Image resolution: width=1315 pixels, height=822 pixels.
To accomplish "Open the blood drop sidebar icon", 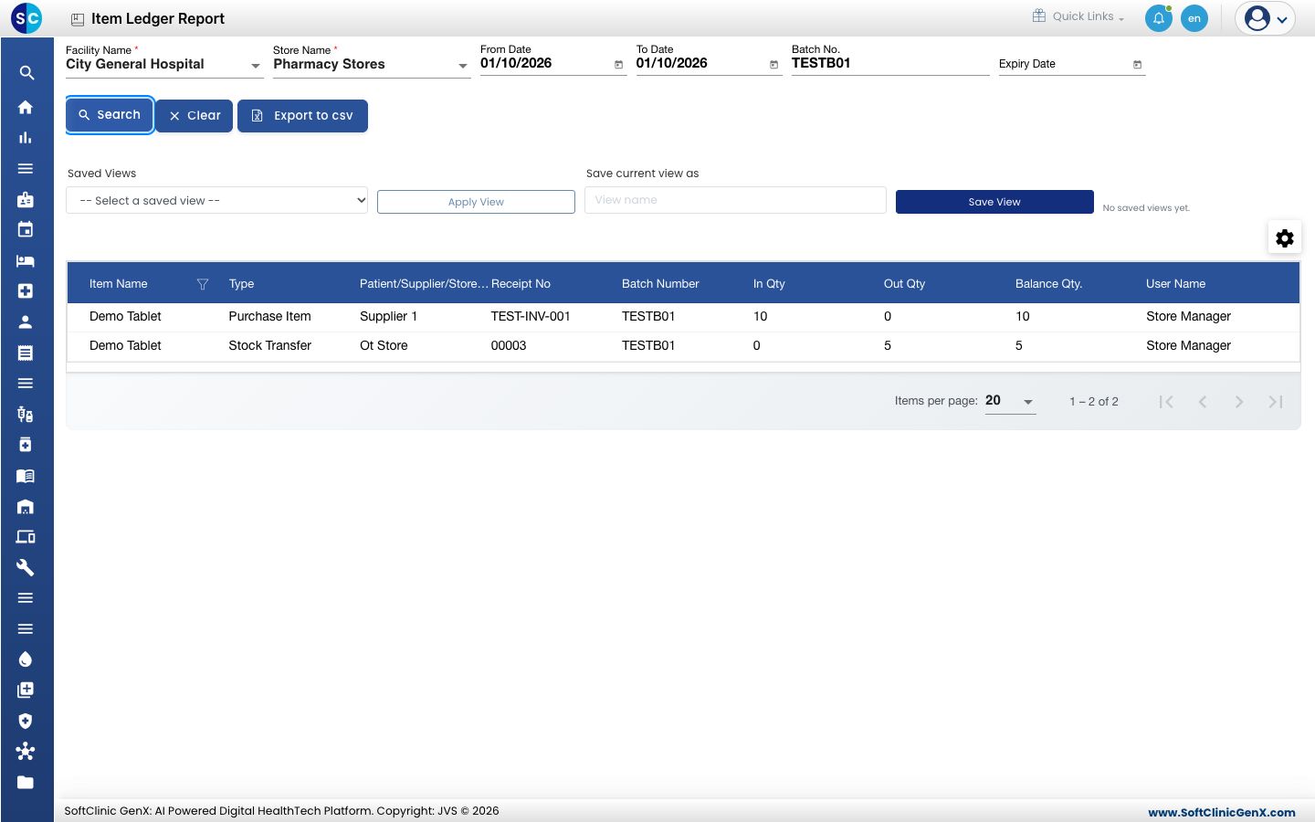I will pos(26,659).
